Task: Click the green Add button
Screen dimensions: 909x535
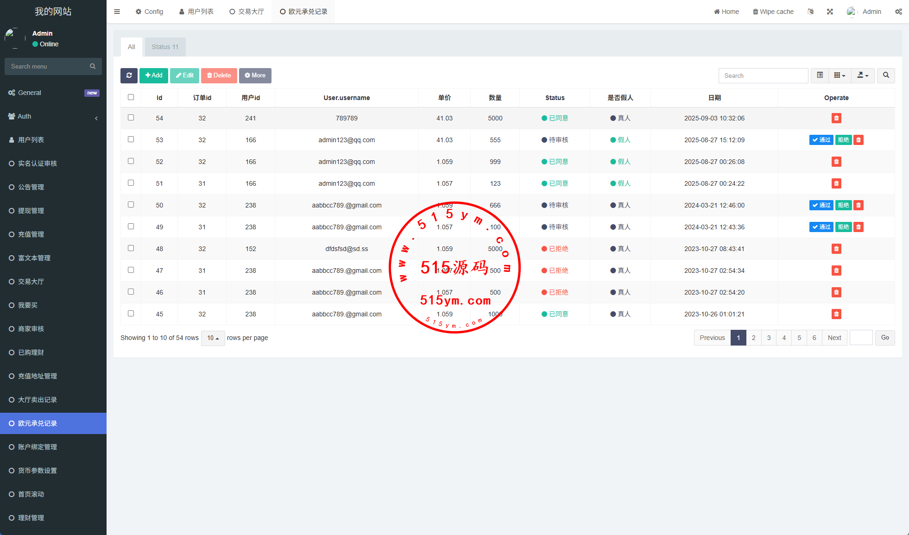Action: pos(154,76)
